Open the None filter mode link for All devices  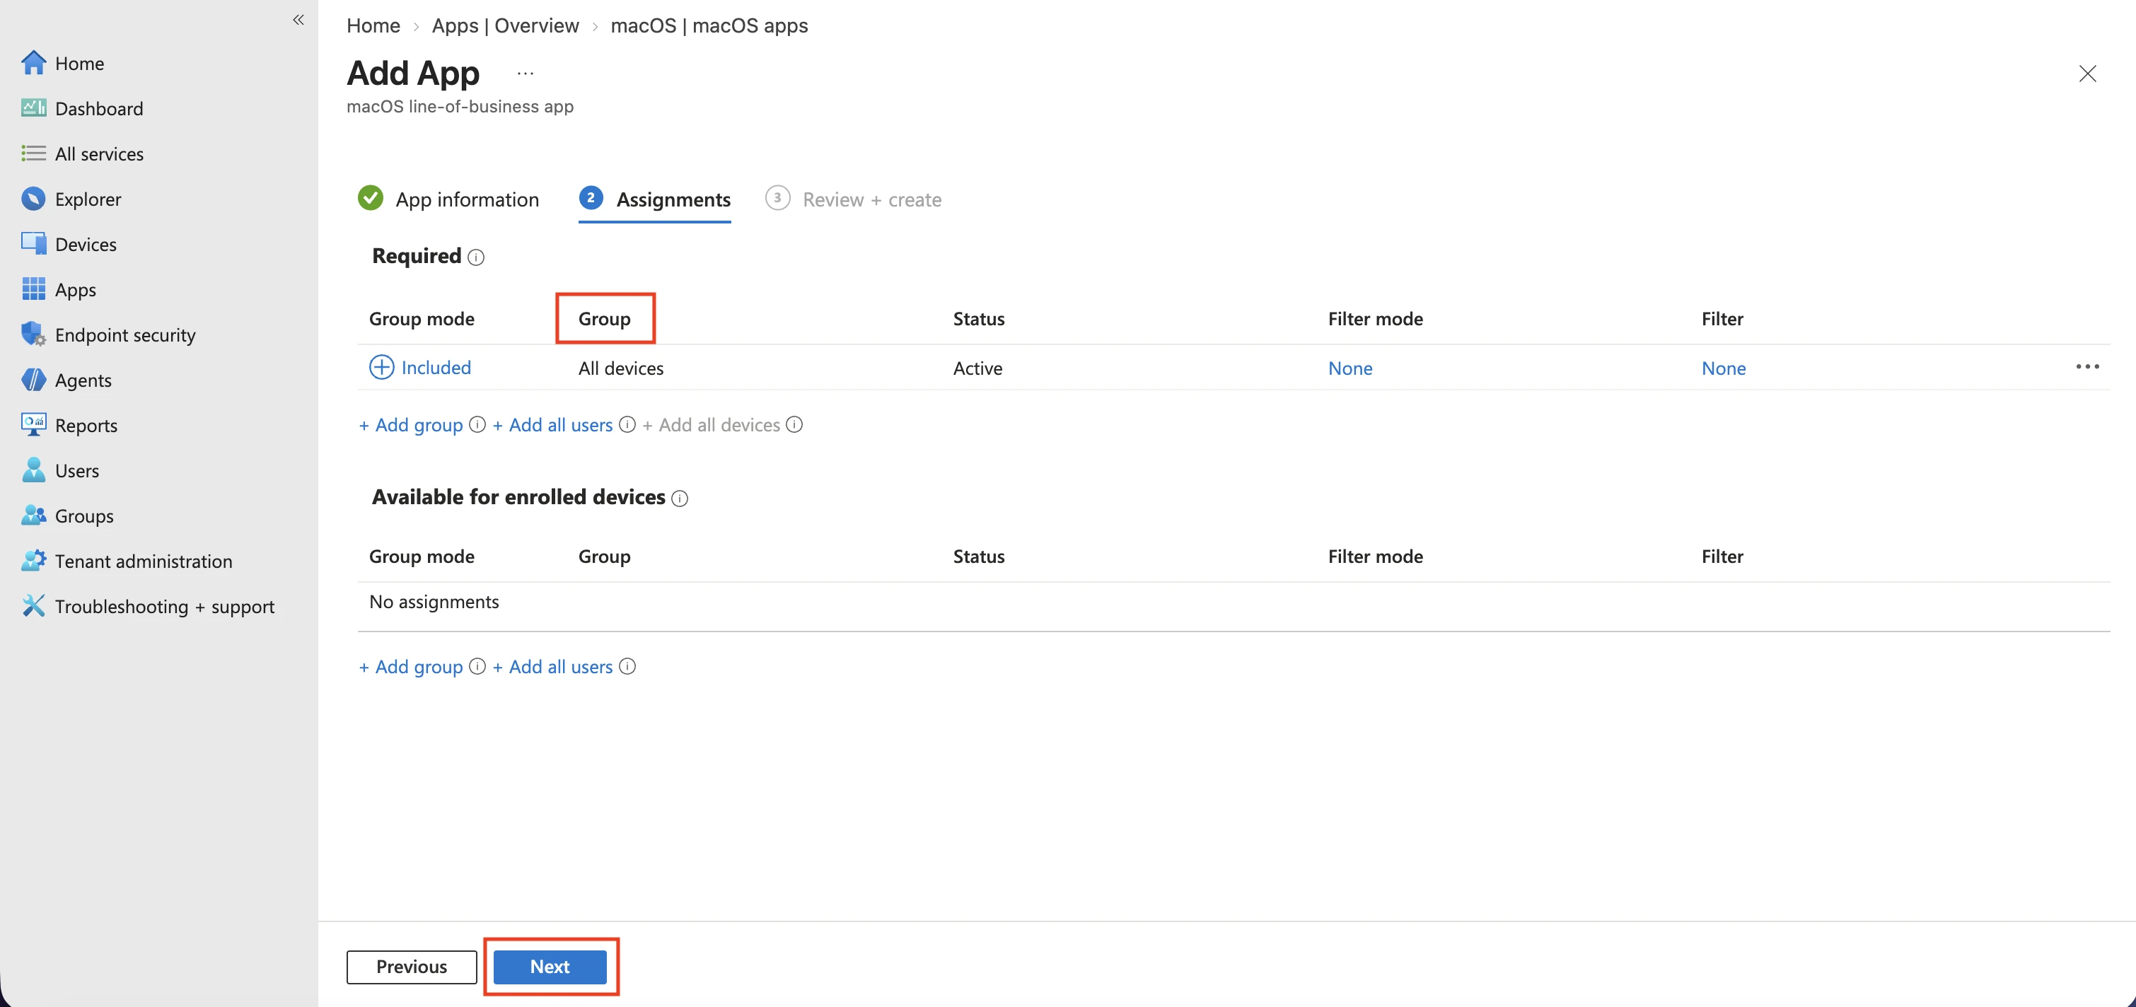1350,368
